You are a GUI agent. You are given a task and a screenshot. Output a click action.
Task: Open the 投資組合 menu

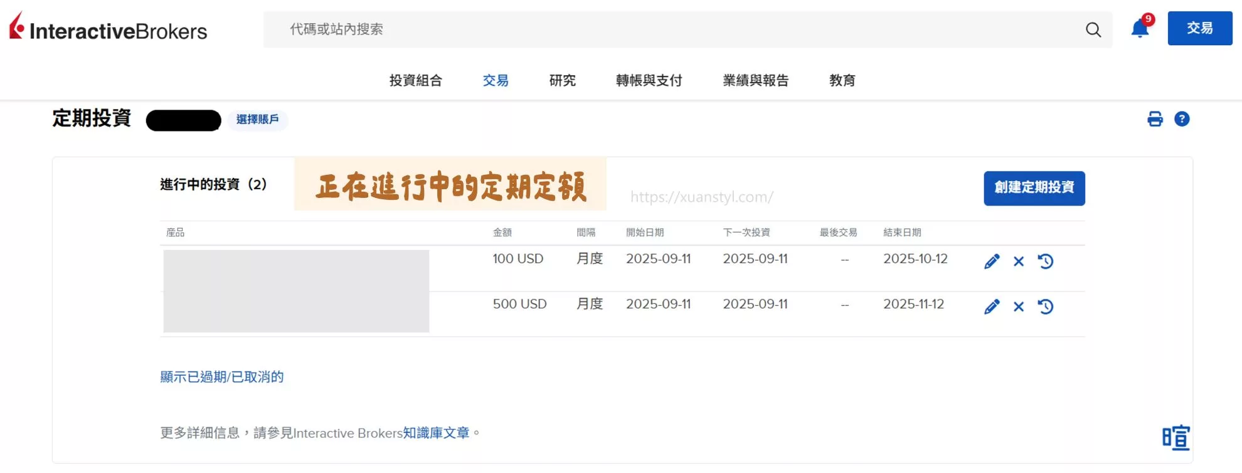click(416, 80)
